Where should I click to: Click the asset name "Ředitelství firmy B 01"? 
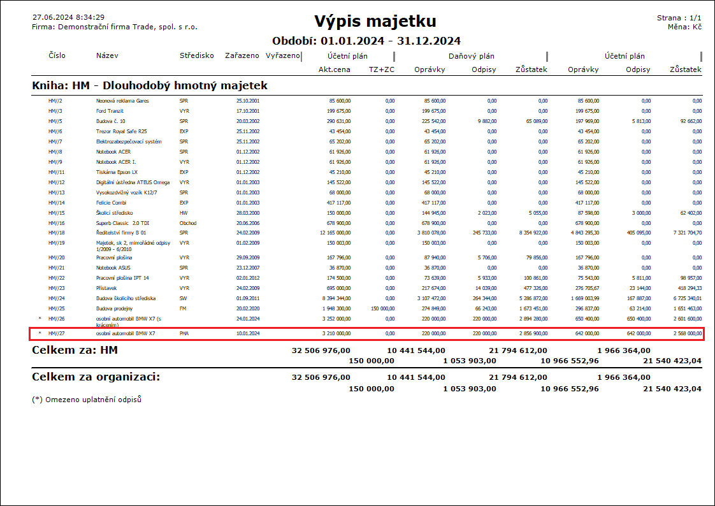pos(121,233)
